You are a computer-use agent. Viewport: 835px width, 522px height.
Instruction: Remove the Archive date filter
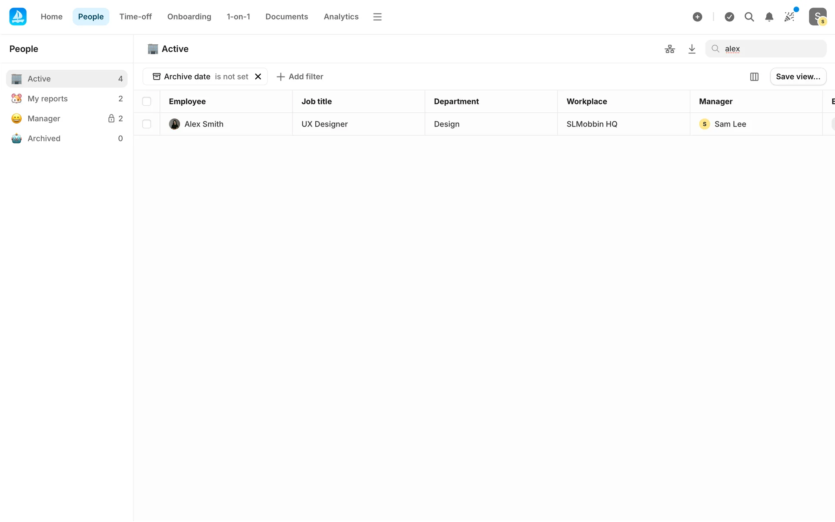click(x=258, y=77)
